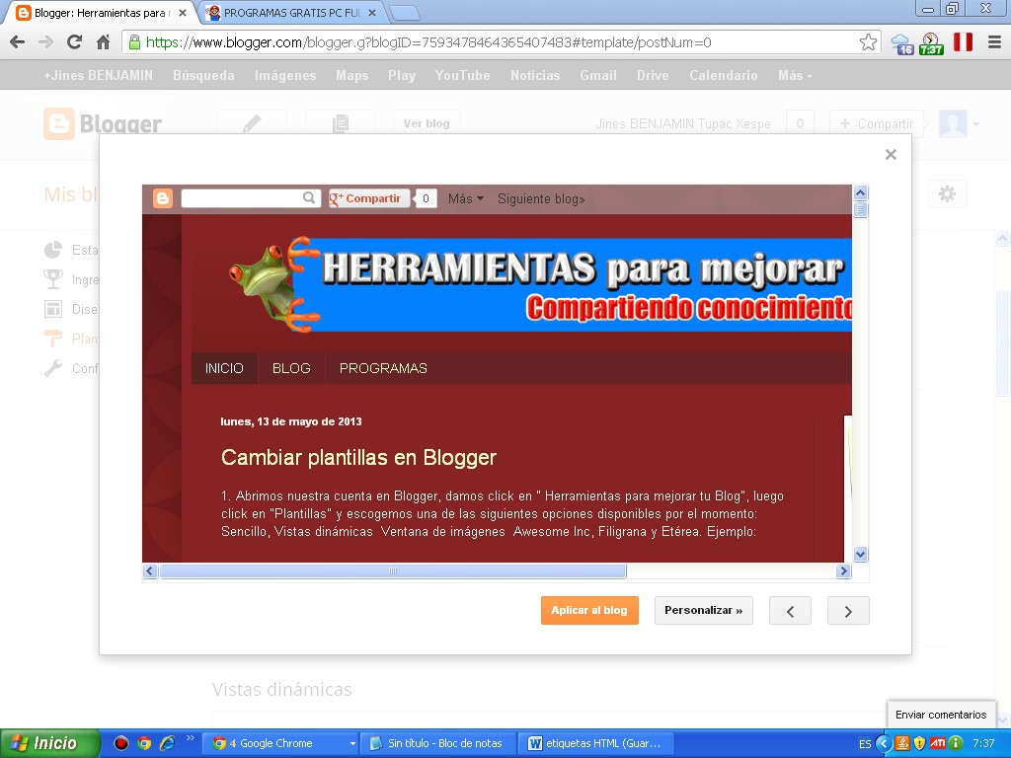
Task: Open Búsqueda in Google bar
Action: point(203,75)
